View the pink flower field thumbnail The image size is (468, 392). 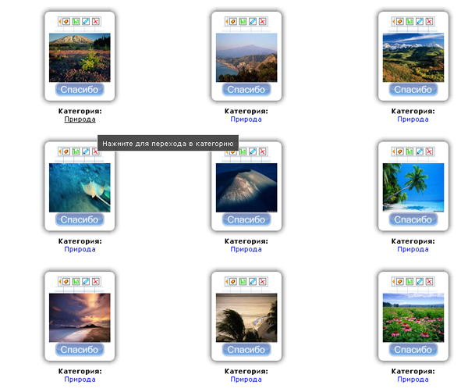coord(413,318)
